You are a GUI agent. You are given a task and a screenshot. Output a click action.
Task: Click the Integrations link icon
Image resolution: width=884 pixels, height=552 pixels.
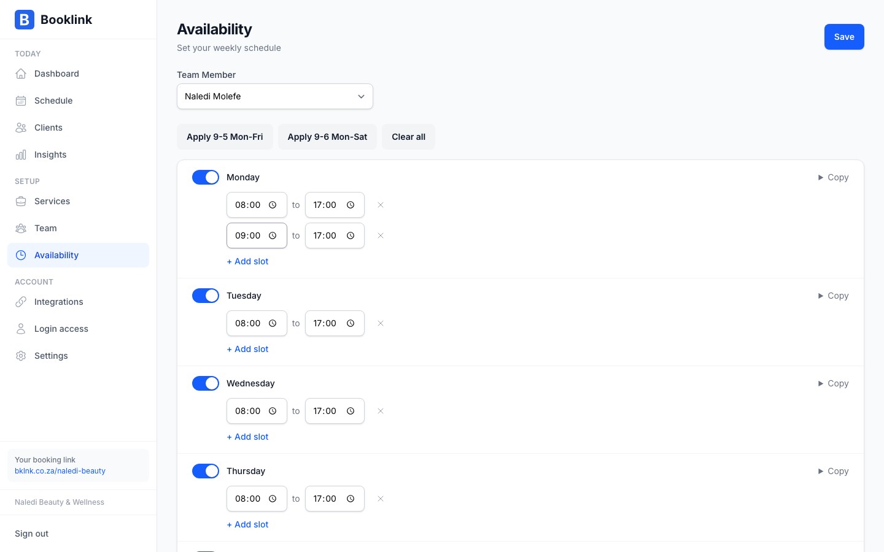21,302
